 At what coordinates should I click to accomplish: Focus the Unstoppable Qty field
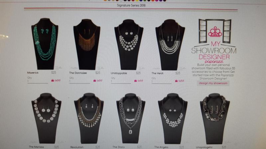click(x=121, y=81)
